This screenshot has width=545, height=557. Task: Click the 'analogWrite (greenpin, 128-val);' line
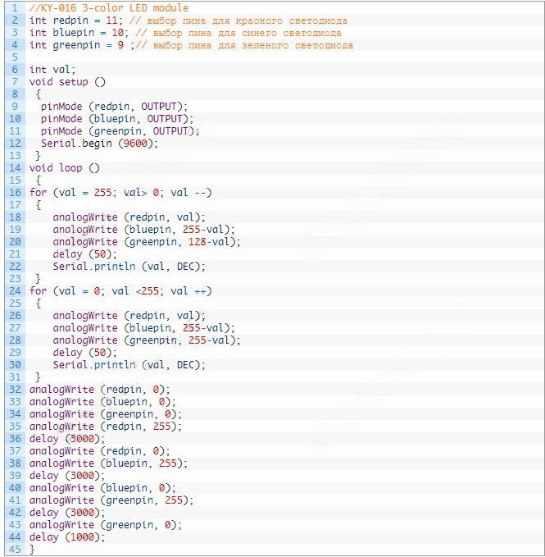coord(147,242)
